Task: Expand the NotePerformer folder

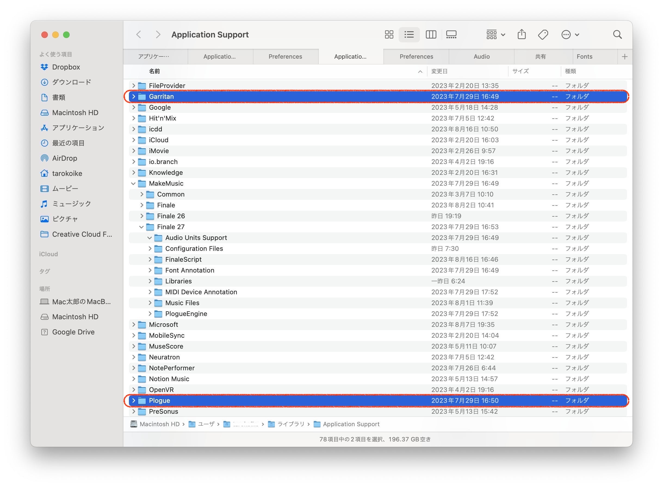Action: tap(134, 368)
